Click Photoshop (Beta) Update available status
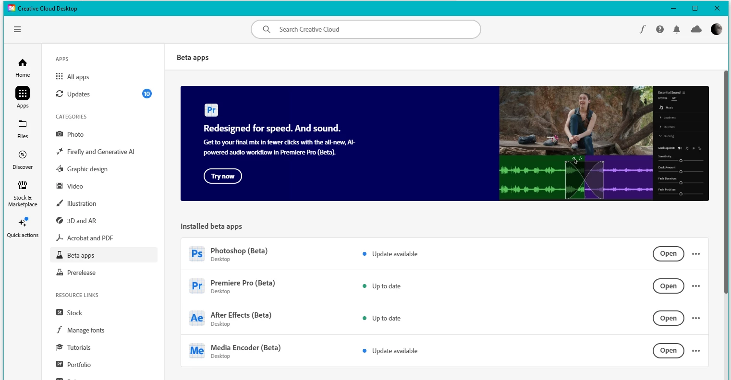 (x=390, y=254)
